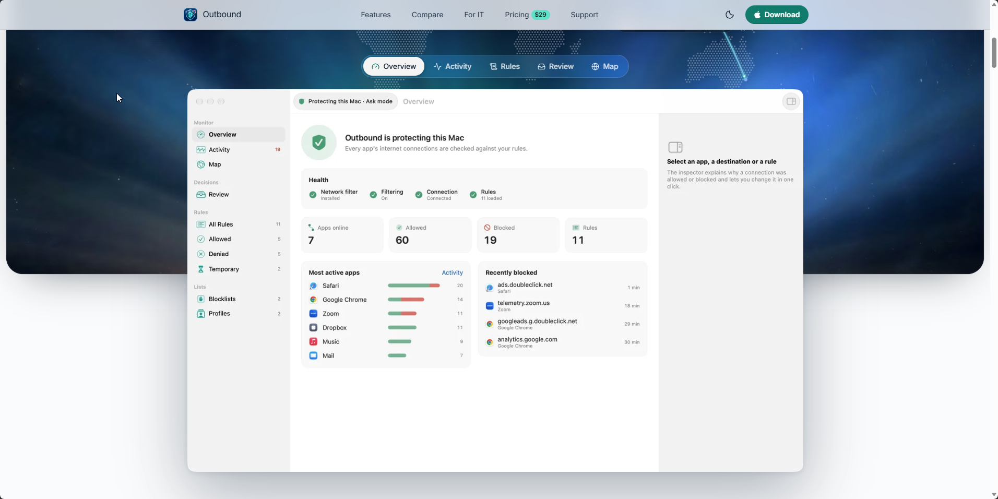998x499 pixels.
Task: Click the All Rules list icon
Action: tap(200, 224)
